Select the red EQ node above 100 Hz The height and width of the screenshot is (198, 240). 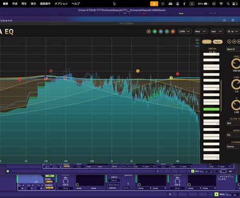tap(51, 71)
